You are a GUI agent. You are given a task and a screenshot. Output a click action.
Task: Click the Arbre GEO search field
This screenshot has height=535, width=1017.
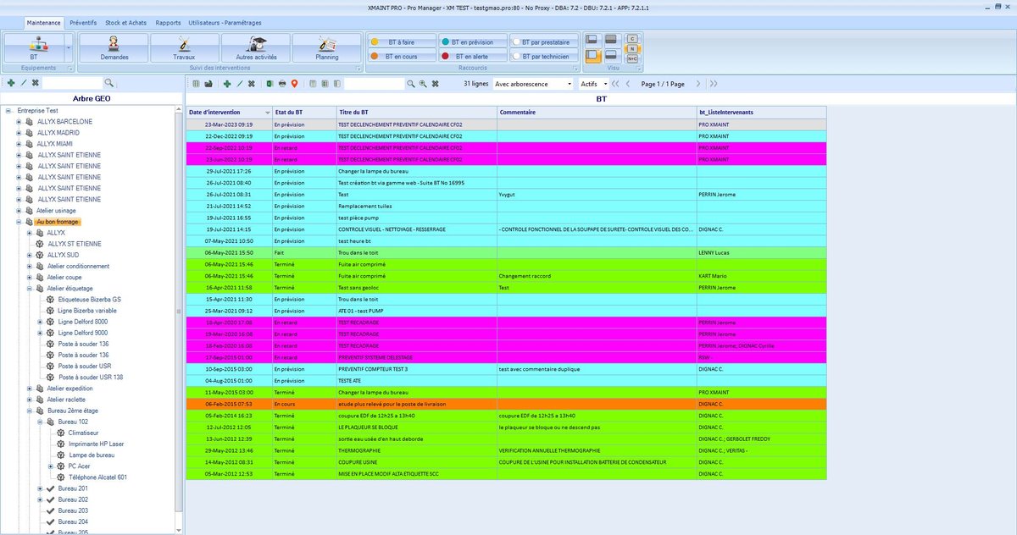pyautogui.click(x=72, y=83)
